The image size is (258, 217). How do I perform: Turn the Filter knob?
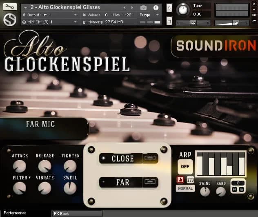pyautogui.click(x=20, y=188)
